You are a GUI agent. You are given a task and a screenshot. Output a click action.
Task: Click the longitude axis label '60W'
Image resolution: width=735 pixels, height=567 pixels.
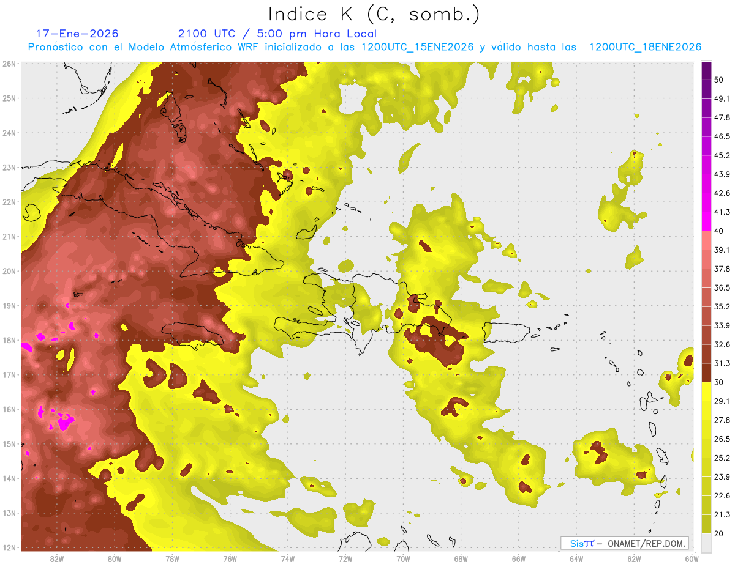(x=692, y=559)
